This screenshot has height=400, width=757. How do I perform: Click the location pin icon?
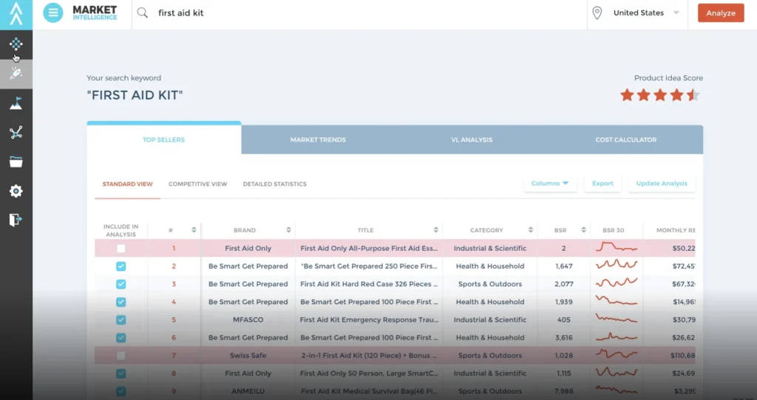(x=597, y=13)
